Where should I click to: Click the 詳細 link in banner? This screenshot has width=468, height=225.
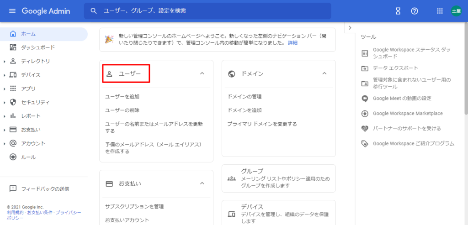tap(292, 42)
